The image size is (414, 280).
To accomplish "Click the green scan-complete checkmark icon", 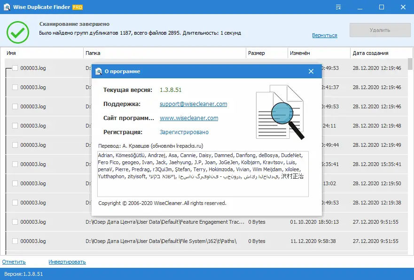I will pyautogui.click(x=18, y=32).
